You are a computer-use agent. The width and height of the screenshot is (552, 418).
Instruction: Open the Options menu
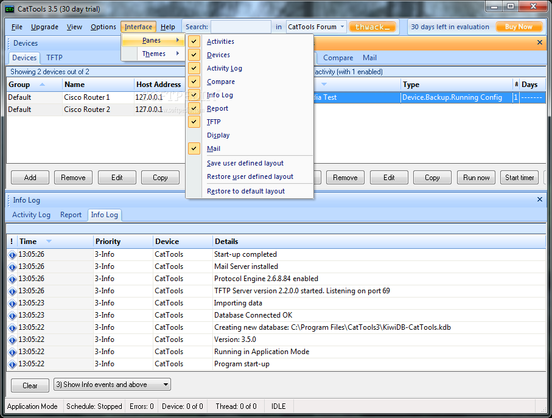pos(103,27)
